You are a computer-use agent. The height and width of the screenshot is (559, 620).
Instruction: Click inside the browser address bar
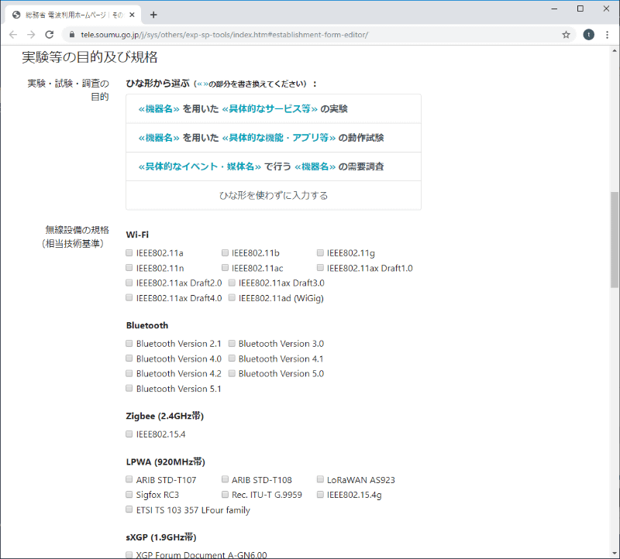tap(232, 35)
